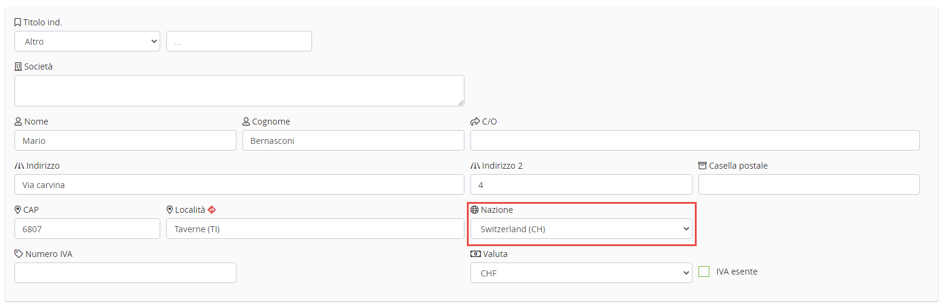Click the building icon beside Società

tap(18, 67)
